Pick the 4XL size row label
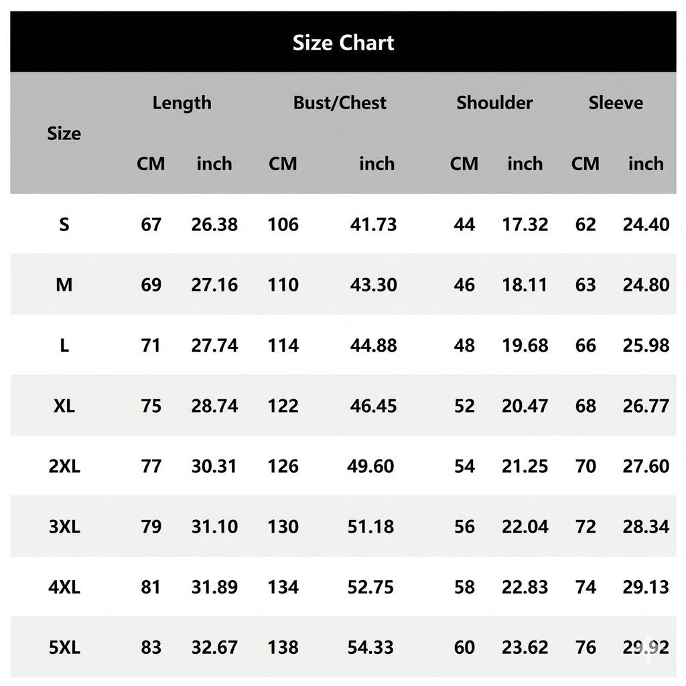This screenshot has height=686, width=686. pyautogui.click(x=64, y=587)
